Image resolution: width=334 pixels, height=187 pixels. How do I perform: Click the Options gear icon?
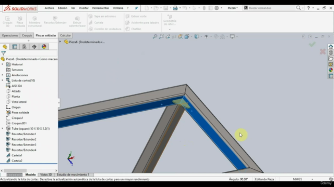pyautogui.click(x=217, y=8)
